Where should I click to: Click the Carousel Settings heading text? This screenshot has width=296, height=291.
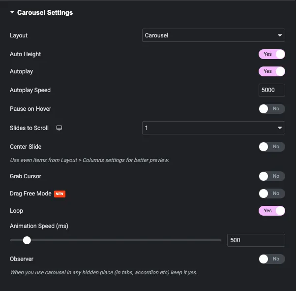click(x=45, y=12)
